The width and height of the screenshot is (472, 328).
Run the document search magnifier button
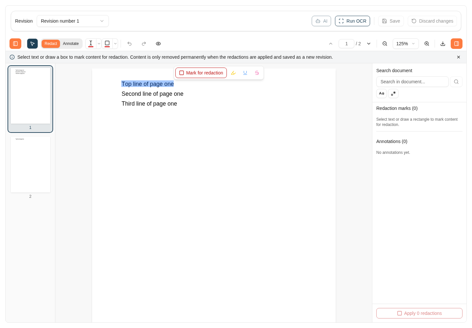click(x=456, y=82)
